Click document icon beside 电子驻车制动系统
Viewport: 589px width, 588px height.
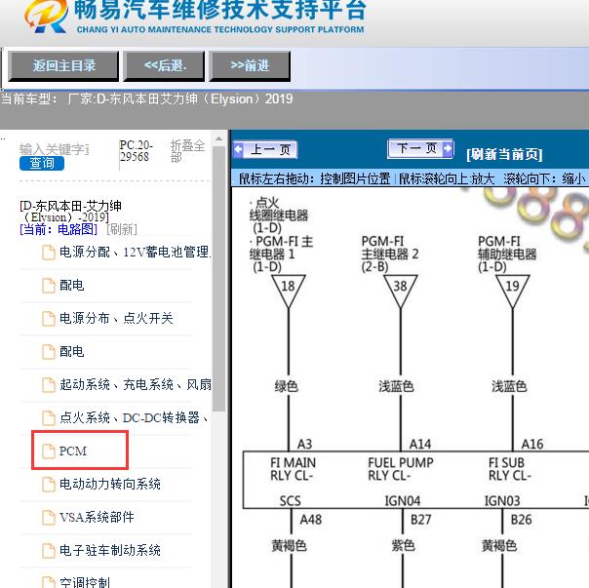(49, 550)
